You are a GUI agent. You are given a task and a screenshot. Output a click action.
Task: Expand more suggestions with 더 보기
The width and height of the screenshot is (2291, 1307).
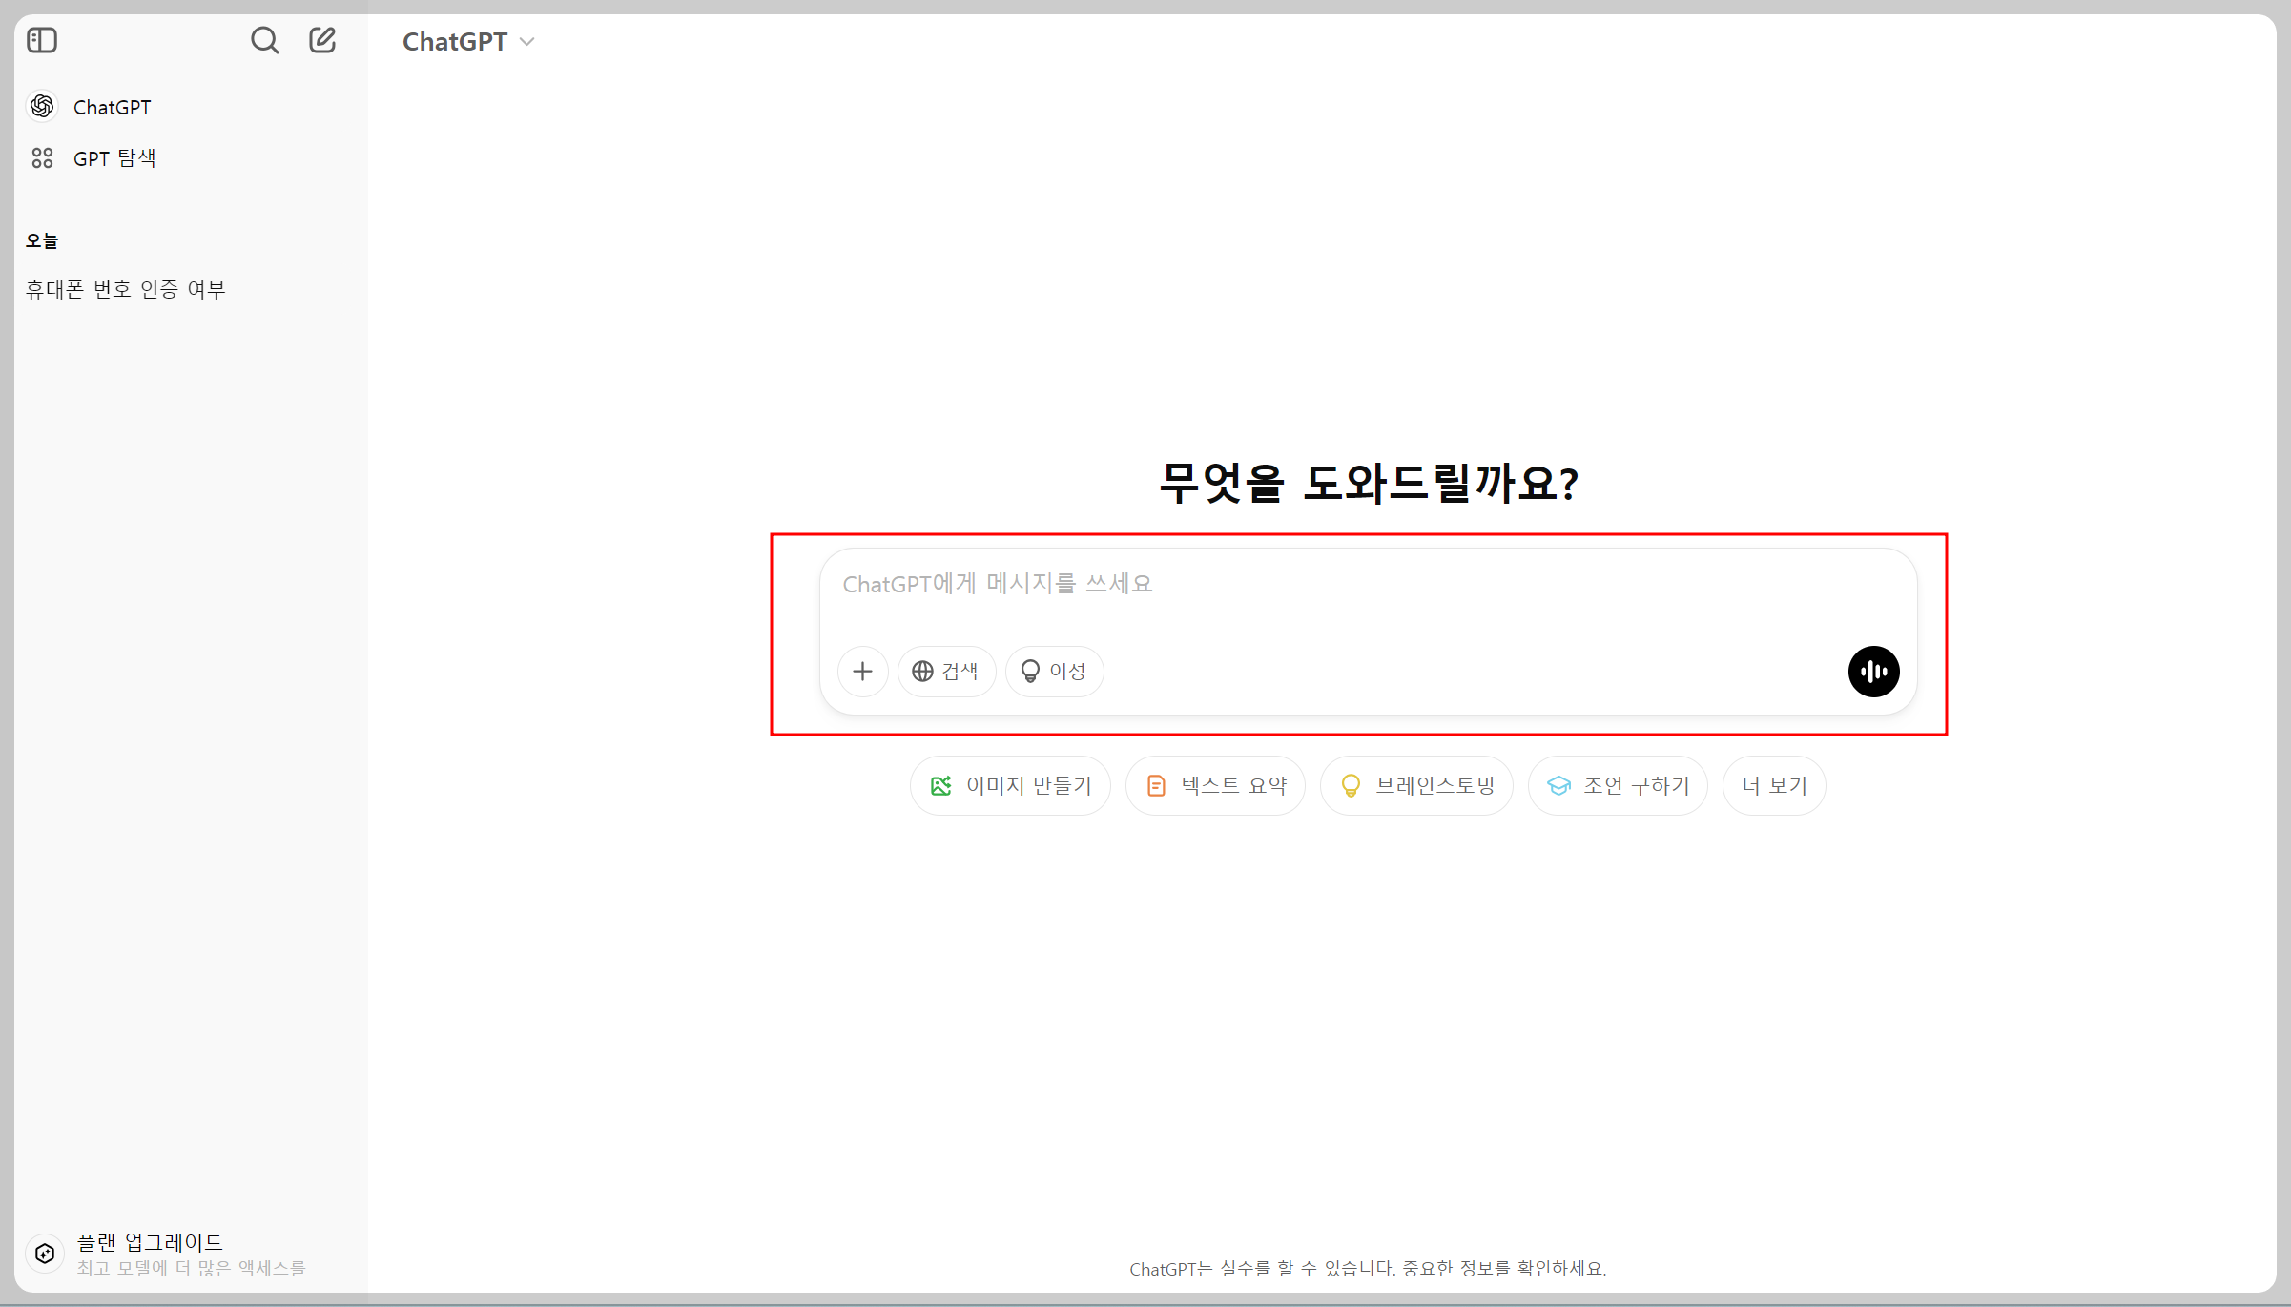(1773, 786)
